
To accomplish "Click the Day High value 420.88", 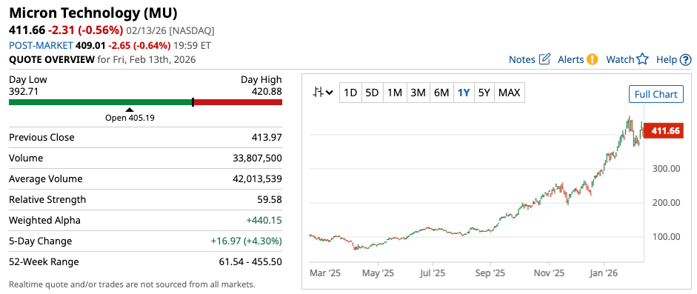I will coord(267,92).
